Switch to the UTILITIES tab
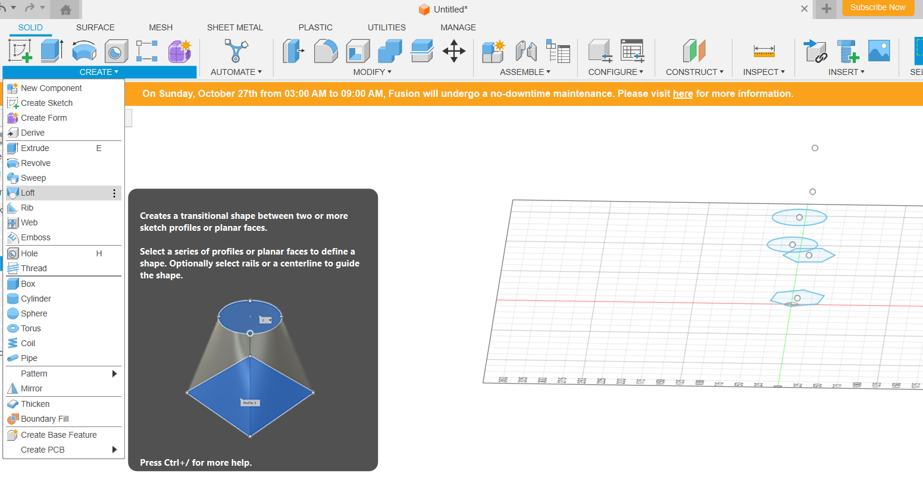The image size is (923, 502). click(x=387, y=27)
